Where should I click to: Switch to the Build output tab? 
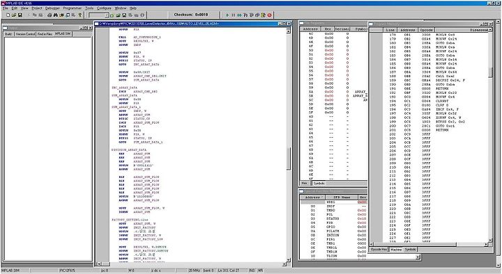8,34
